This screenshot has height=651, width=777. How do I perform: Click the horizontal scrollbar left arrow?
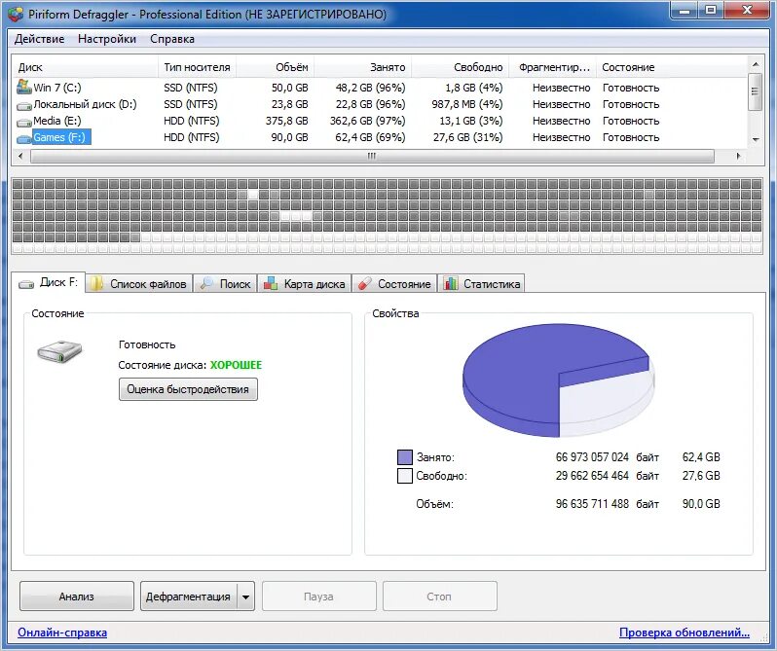pyautogui.click(x=20, y=157)
